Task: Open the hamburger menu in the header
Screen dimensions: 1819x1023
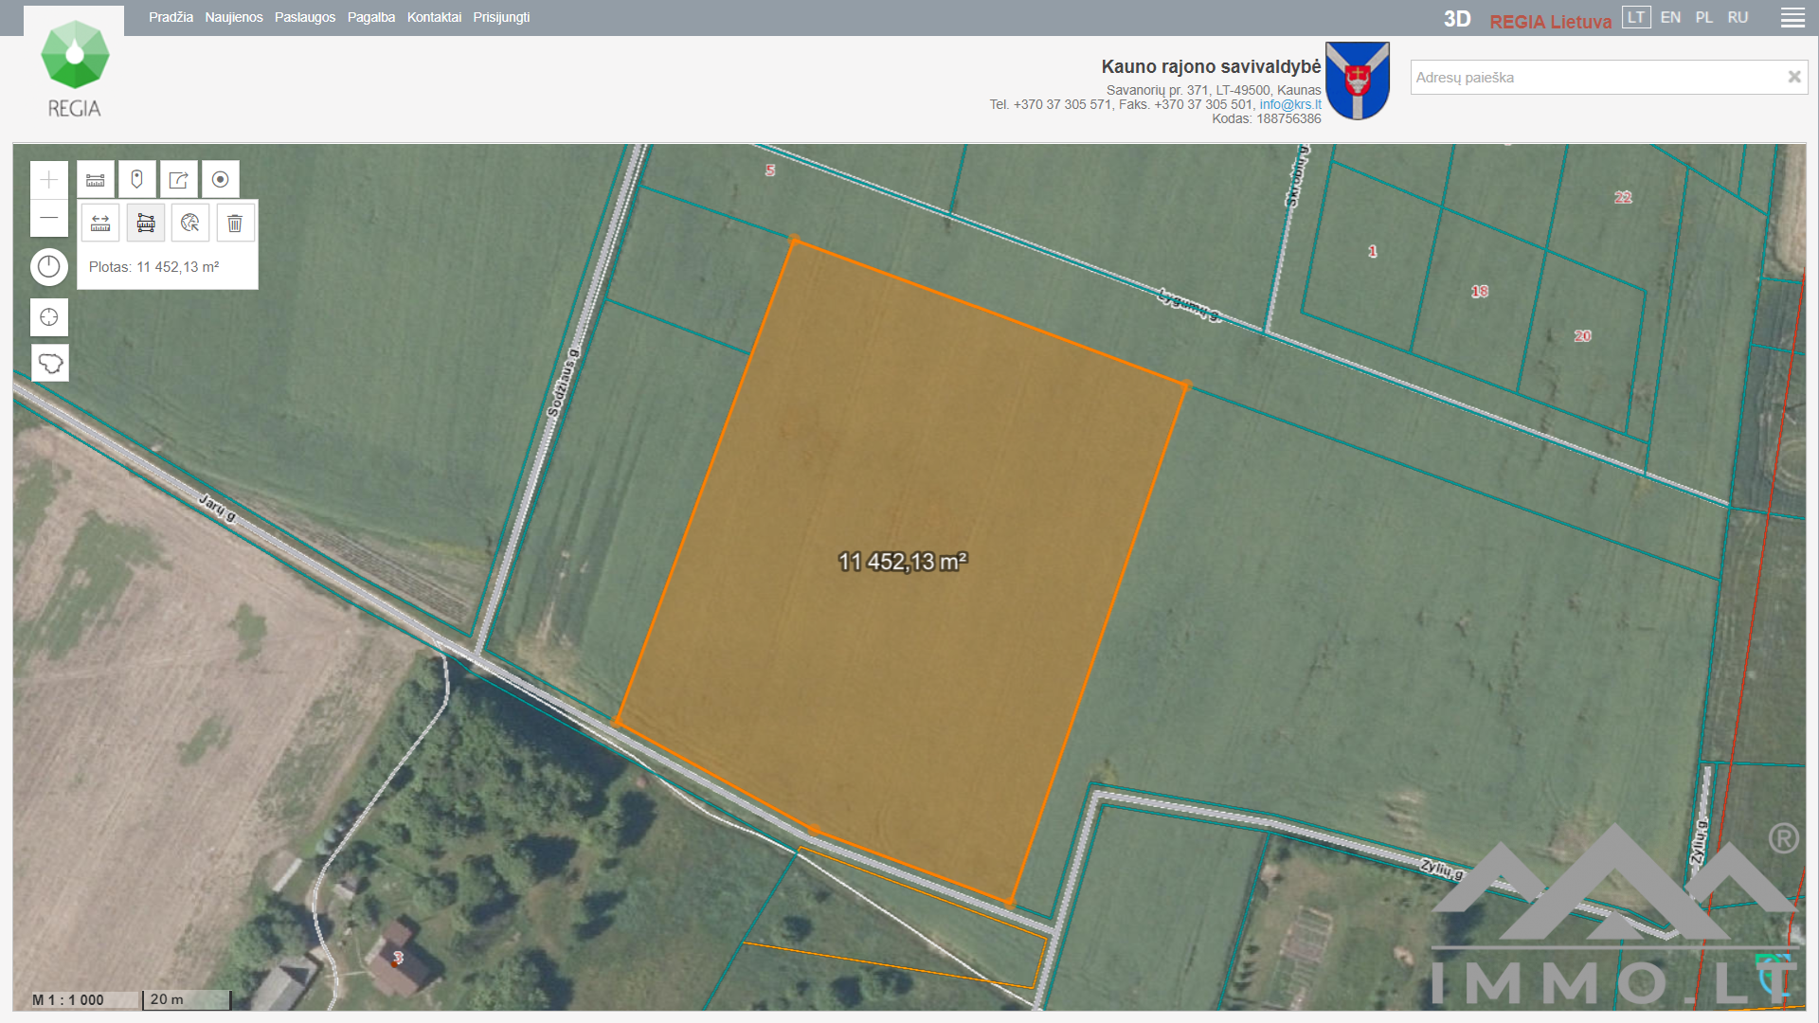Action: pos(1792,18)
